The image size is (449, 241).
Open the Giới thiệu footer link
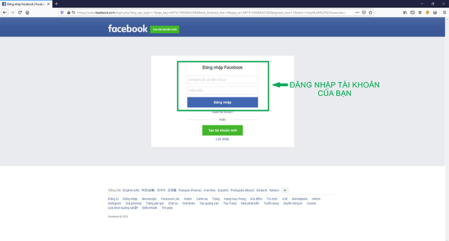tap(189, 203)
